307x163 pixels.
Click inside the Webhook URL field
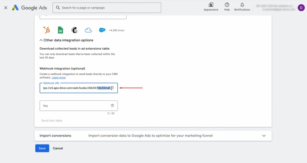(x=78, y=88)
